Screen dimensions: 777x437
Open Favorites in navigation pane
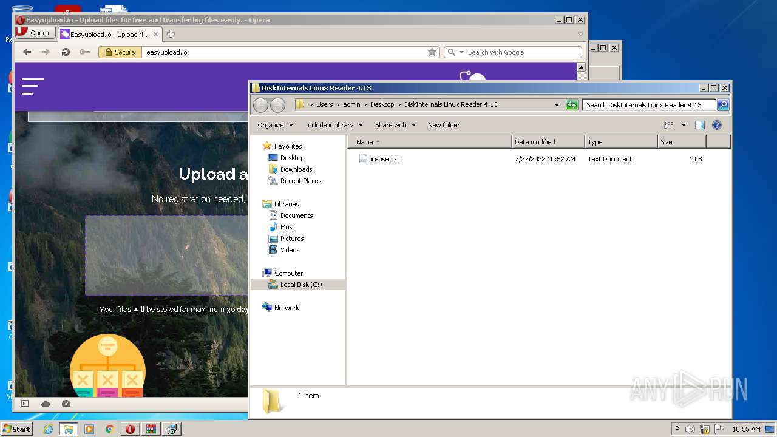[288, 146]
